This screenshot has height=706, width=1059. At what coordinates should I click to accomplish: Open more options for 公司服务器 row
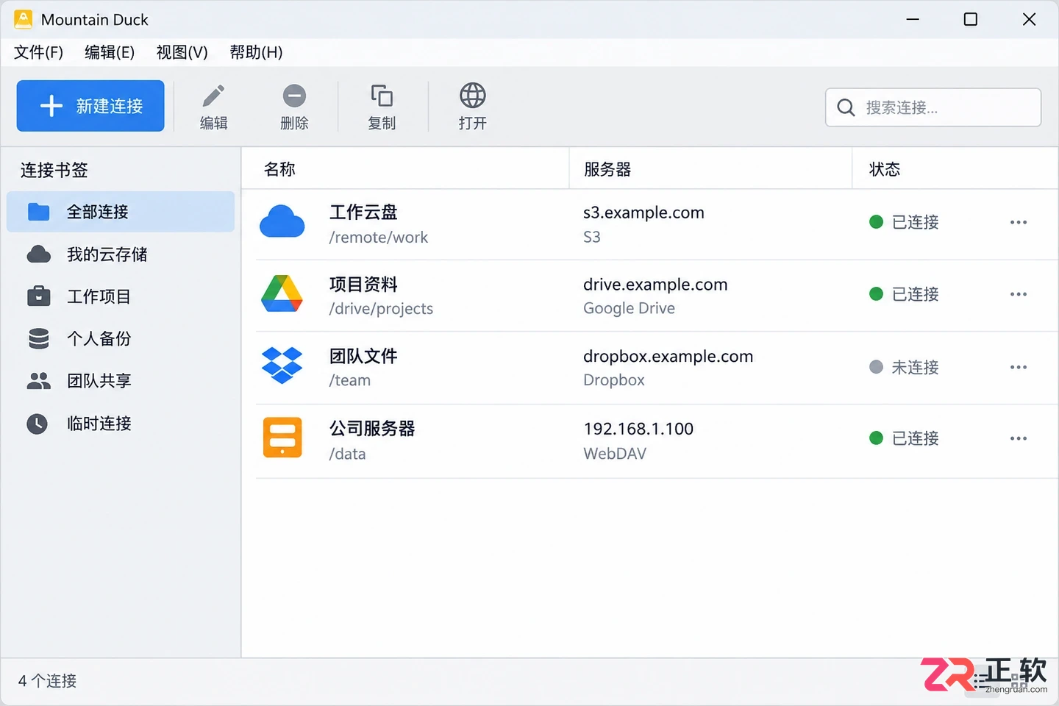(x=1019, y=438)
